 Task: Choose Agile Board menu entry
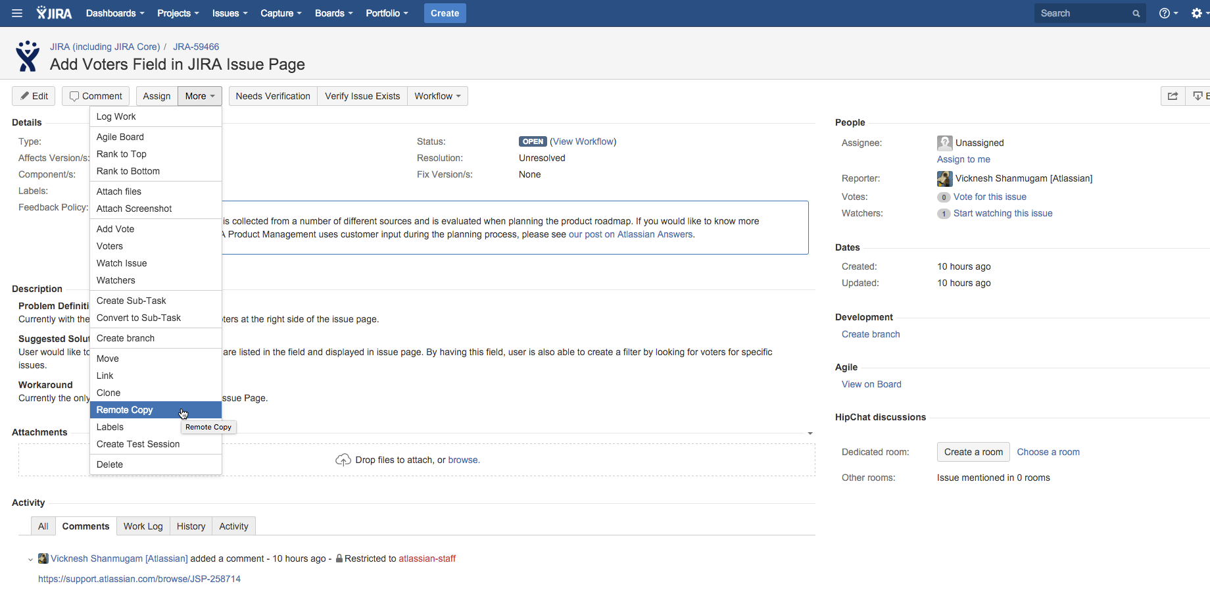pos(156,137)
